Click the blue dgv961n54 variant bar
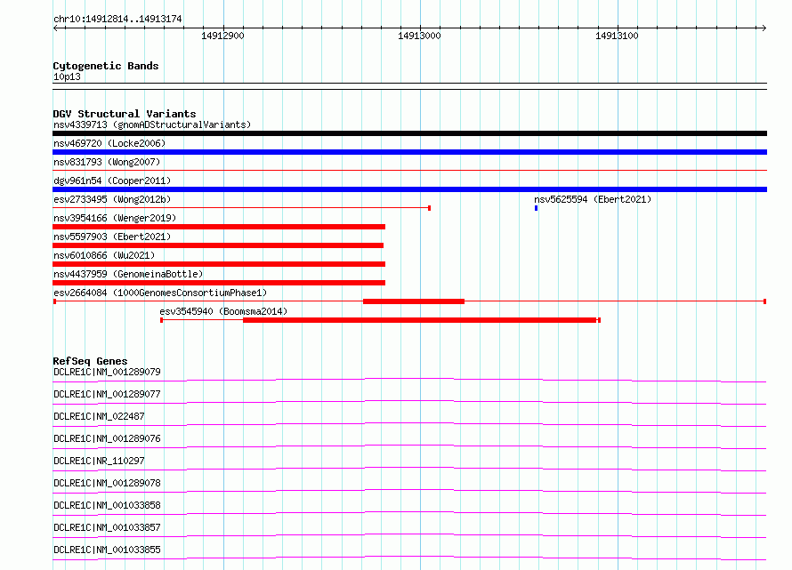The height and width of the screenshot is (570, 792). pyautogui.click(x=409, y=189)
